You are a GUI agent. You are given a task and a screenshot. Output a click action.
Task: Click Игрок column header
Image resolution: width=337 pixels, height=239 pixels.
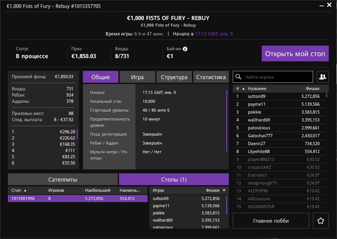[158, 190]
